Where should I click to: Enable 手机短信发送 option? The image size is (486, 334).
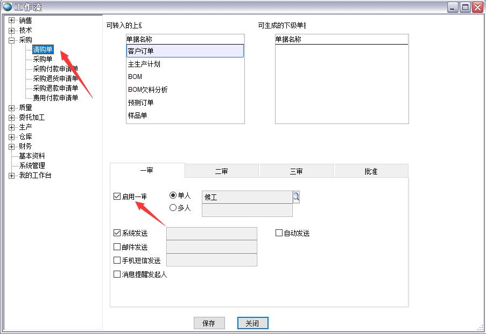[117, 260]
